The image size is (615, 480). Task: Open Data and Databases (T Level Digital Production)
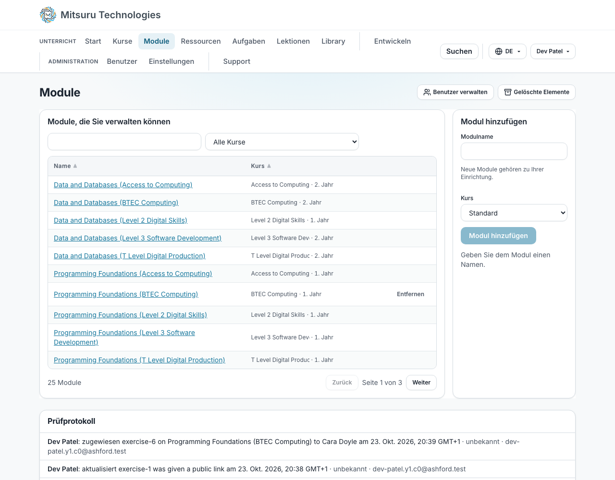coord(129,256)
